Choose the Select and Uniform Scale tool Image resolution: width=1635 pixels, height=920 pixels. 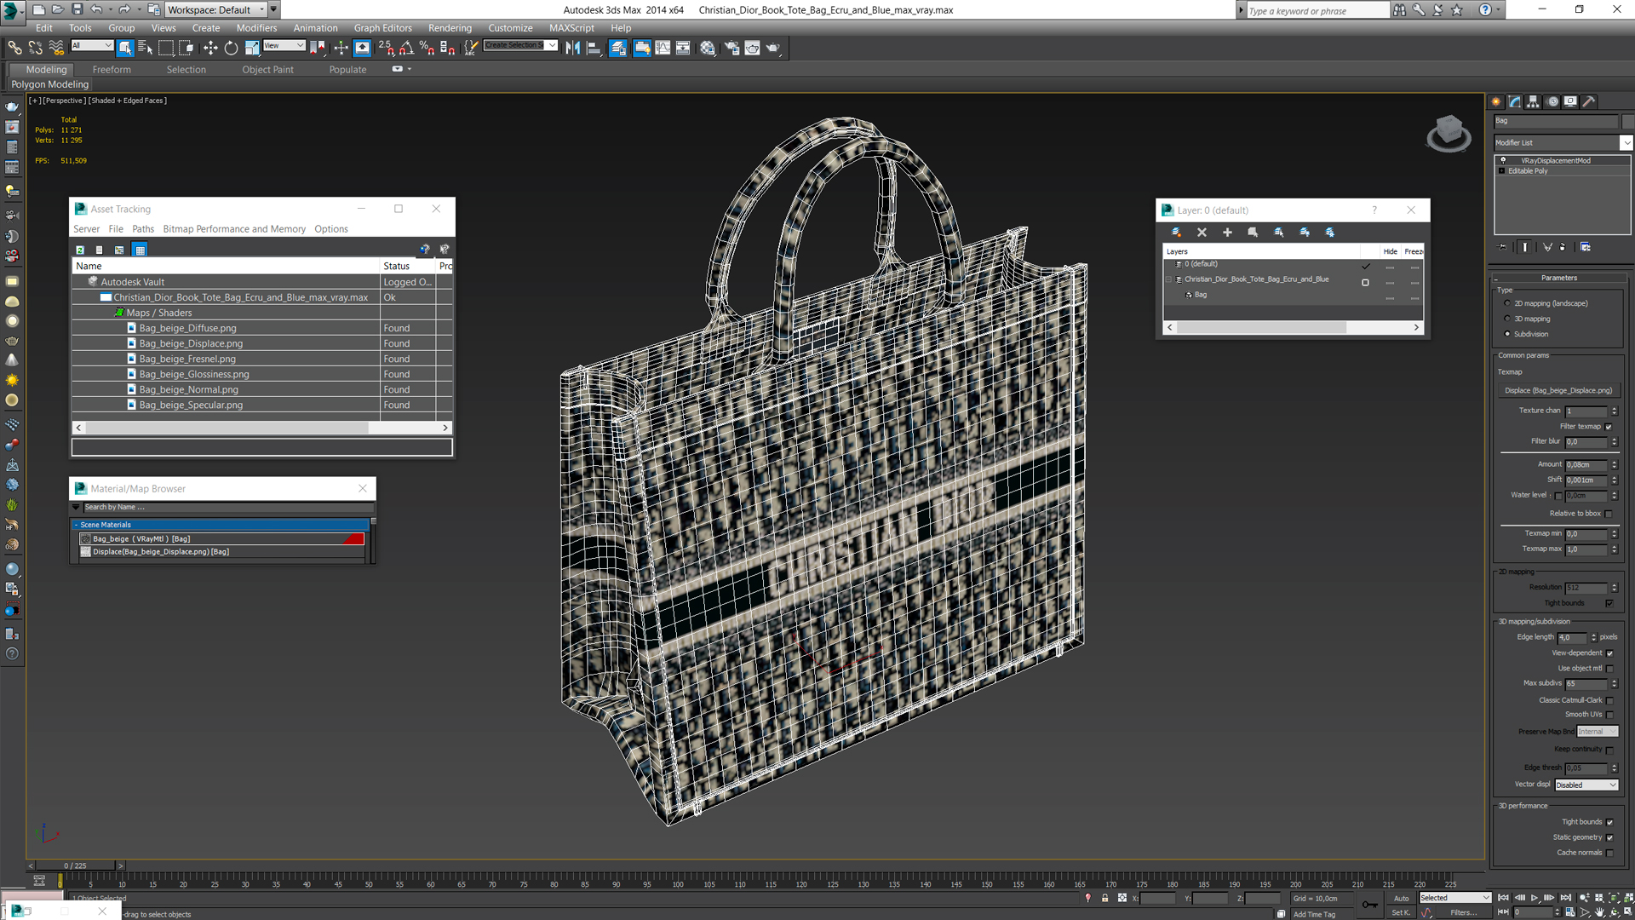252,48
